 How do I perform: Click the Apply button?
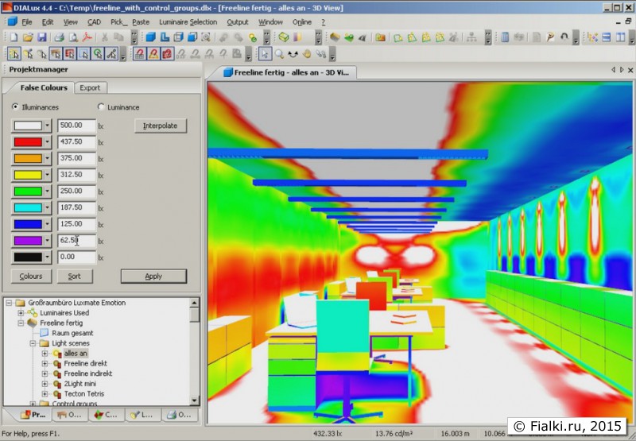tap(153, 277)
